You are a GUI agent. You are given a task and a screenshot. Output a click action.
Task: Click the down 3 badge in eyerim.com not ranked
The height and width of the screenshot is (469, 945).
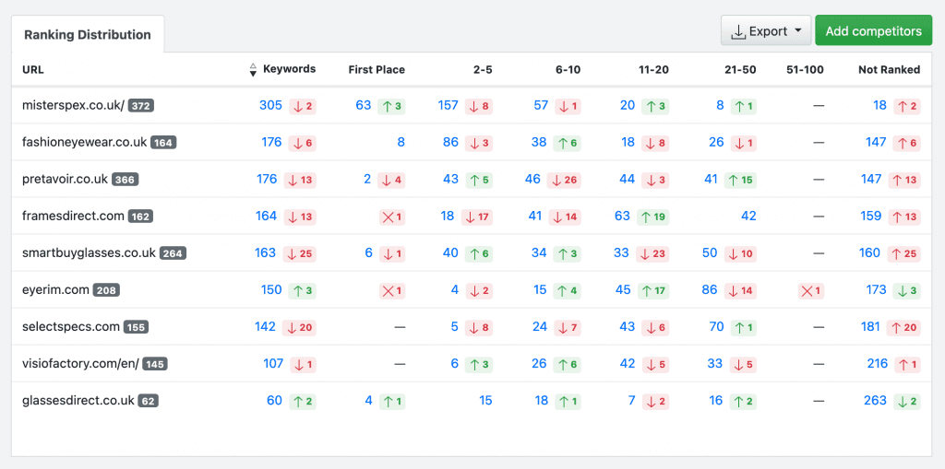click(x=907, y=291)
